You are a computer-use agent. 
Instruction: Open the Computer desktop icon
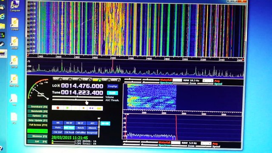point(15,6)
